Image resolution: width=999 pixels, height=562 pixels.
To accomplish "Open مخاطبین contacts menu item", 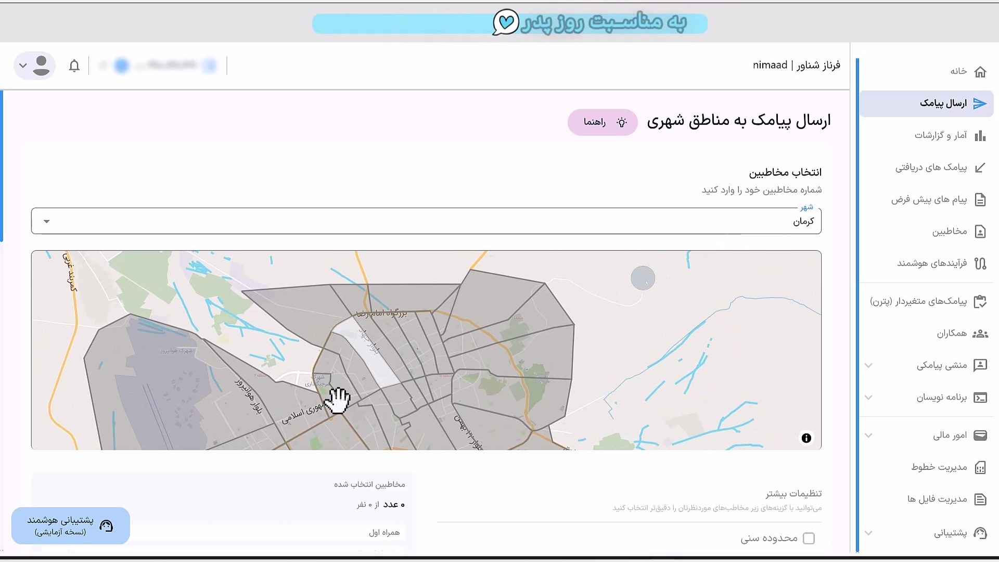I will click(x=949, y=231).
